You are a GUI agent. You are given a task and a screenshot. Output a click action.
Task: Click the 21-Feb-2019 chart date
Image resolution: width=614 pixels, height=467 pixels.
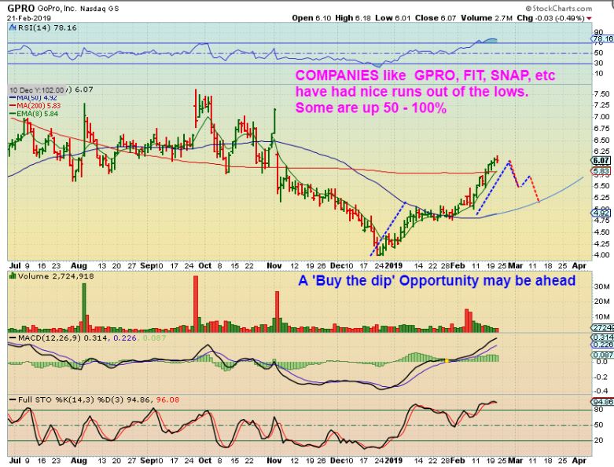(29, 18)
